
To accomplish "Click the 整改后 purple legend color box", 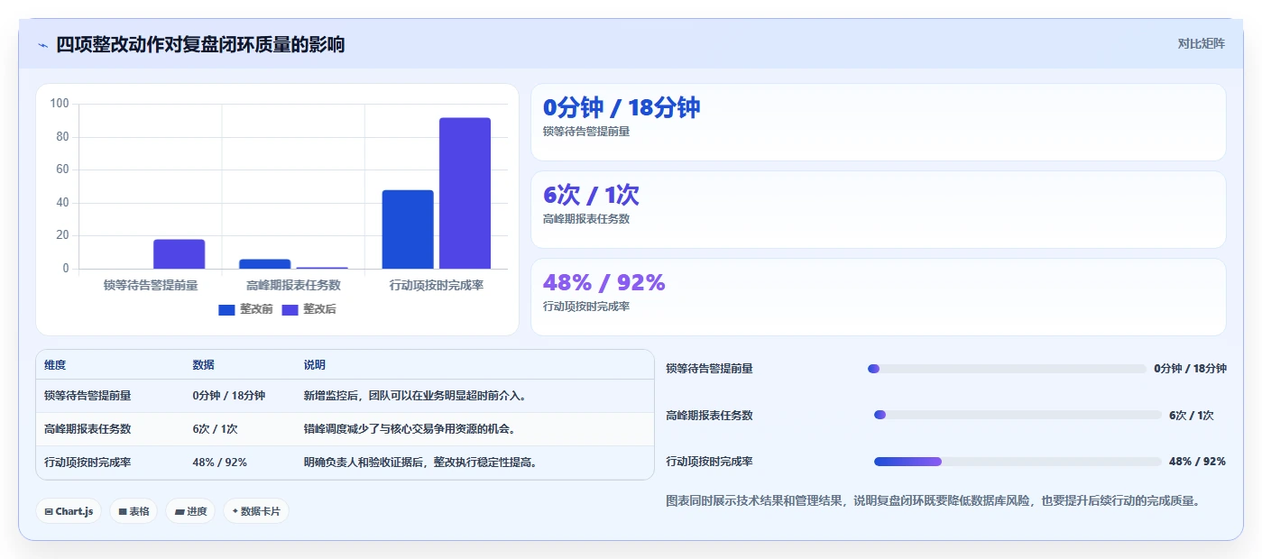I will [x=290, y=309].
